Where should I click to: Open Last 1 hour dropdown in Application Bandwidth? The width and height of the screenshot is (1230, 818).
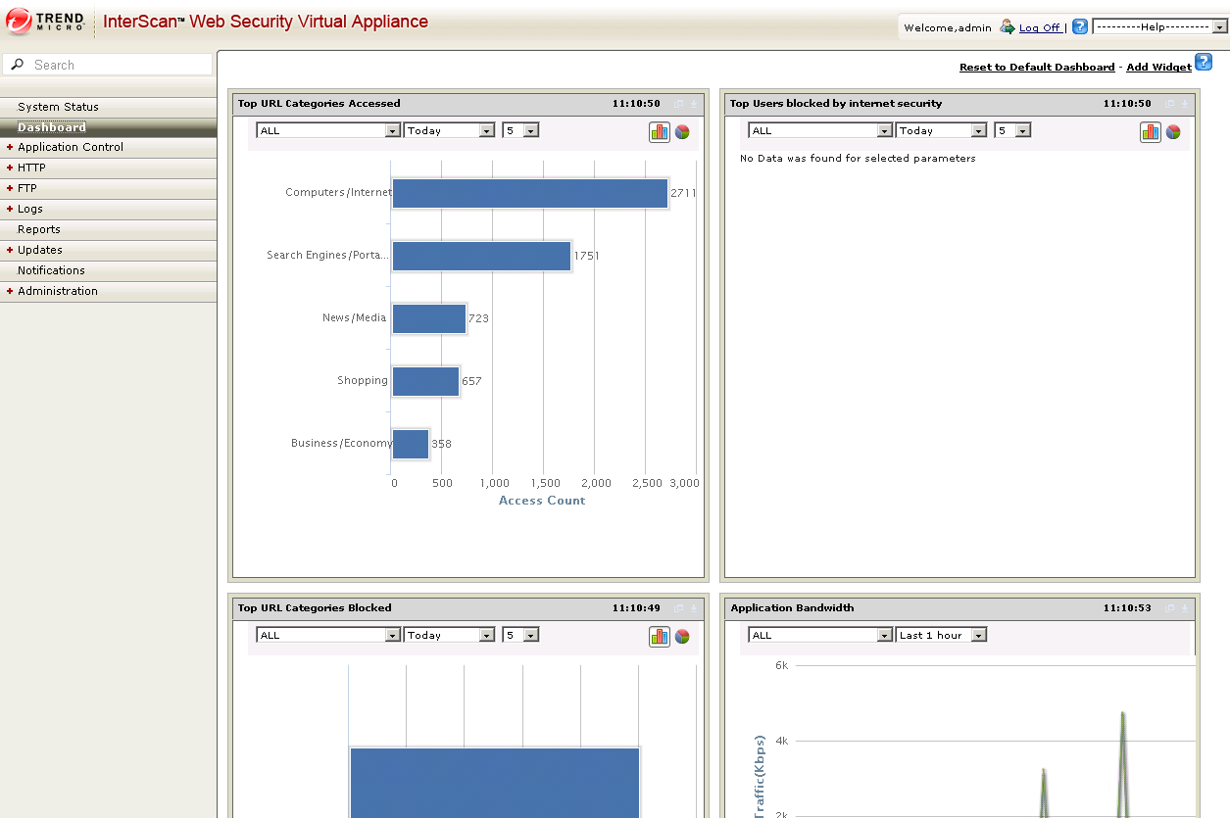[941, 635]
